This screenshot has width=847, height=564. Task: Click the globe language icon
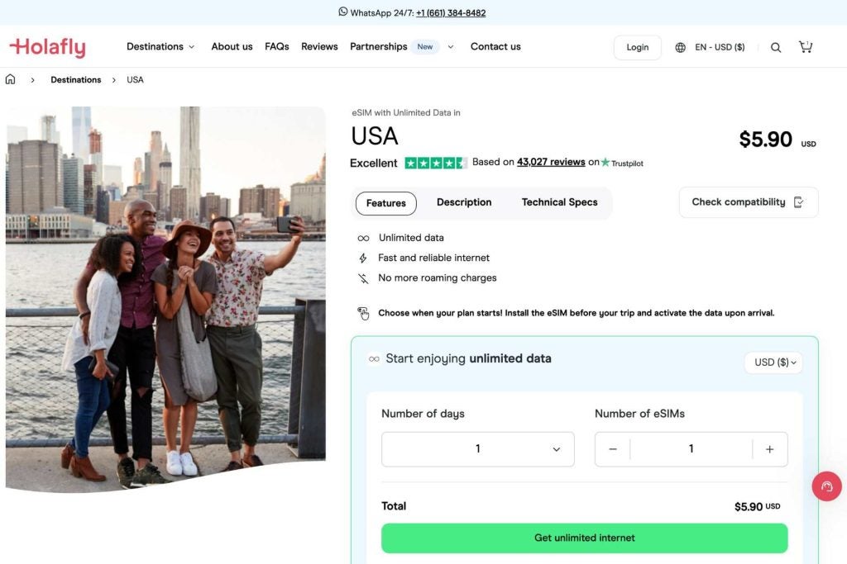[x=681, y=48]
